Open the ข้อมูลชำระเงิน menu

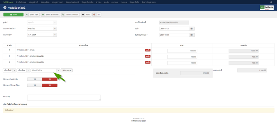[88, 2]
